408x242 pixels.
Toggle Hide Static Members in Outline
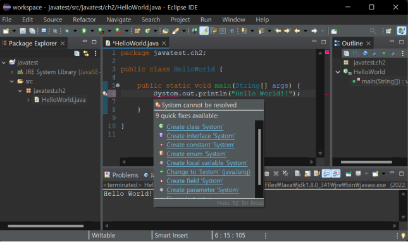pos(374,54)
